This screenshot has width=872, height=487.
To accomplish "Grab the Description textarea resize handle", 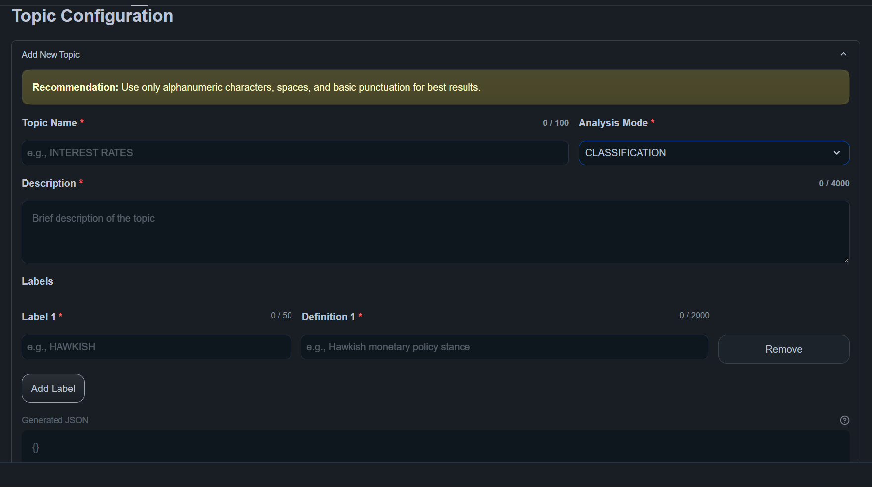I will [846, 260].
